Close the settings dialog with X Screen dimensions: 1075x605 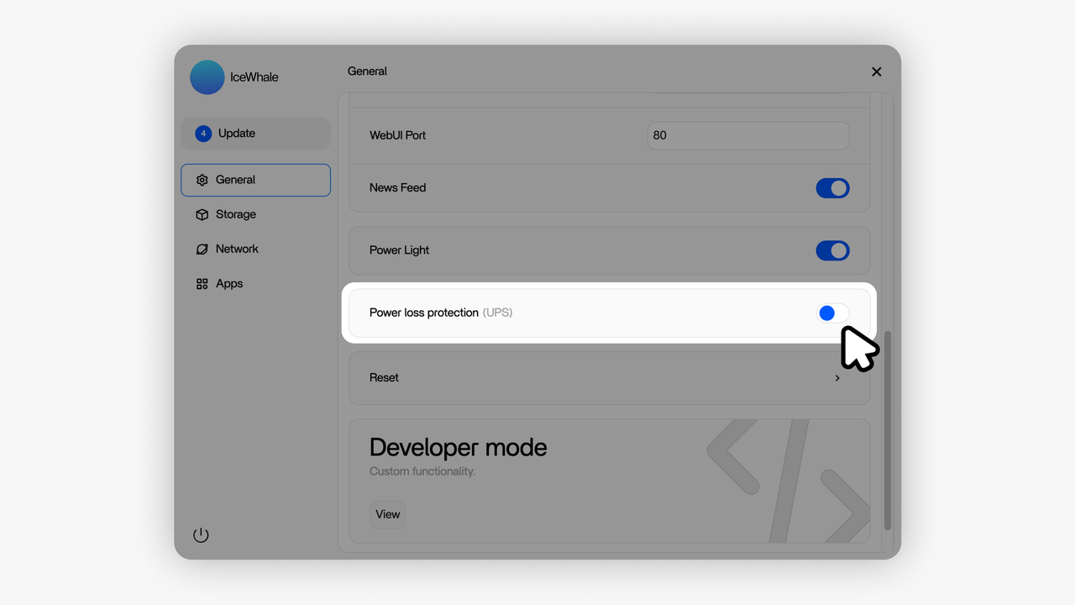click(876, 72)
